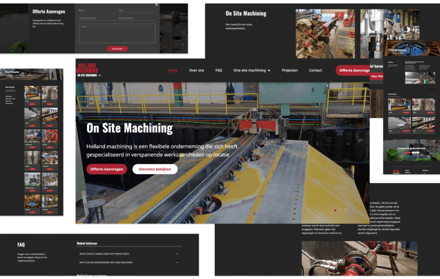This screenshot has width=440, height=279.
Task: Click the Diensten bekijken hero button
Action: tap(155, 169)
